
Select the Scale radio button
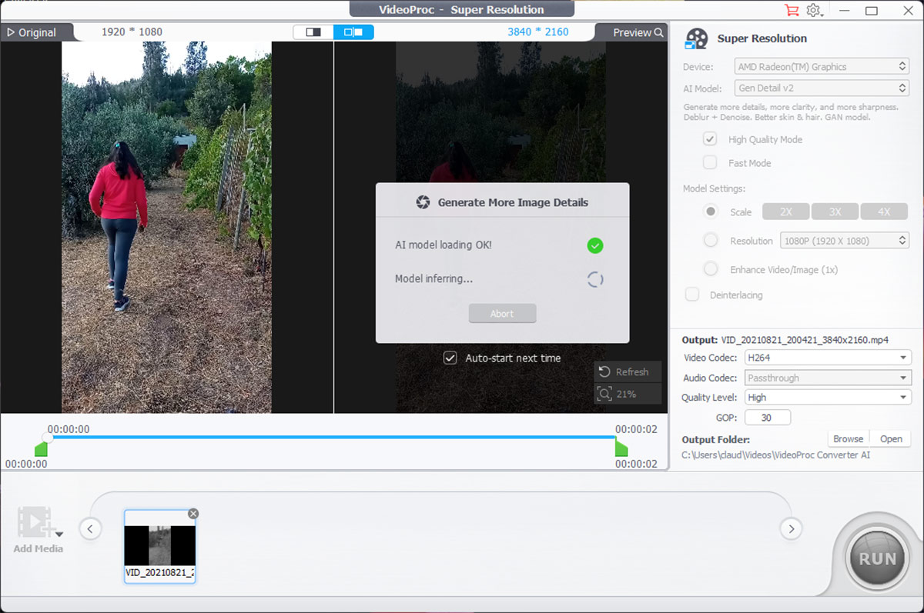point(711,212)
